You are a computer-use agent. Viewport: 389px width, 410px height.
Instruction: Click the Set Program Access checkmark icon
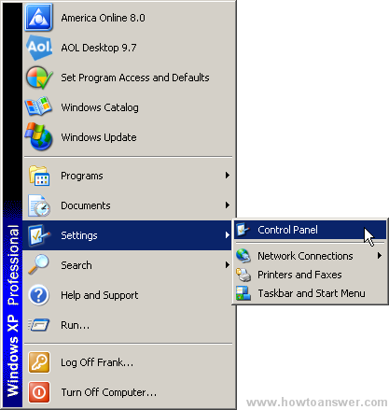click(x=39, y=78)
